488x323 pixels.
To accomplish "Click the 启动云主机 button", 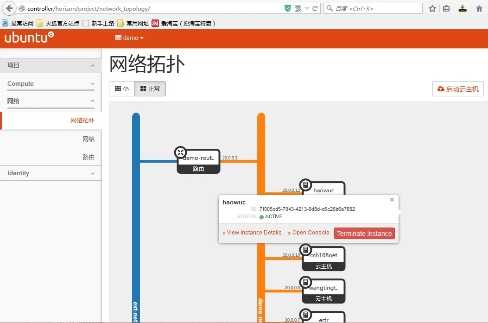I will click(x=458, y=89).
